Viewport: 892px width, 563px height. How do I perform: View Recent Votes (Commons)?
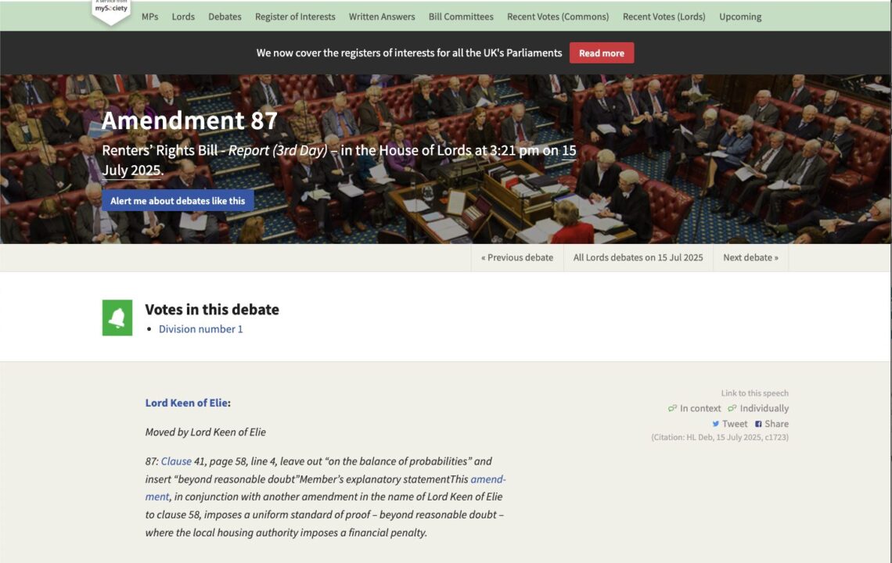click(x=558, y=16)
